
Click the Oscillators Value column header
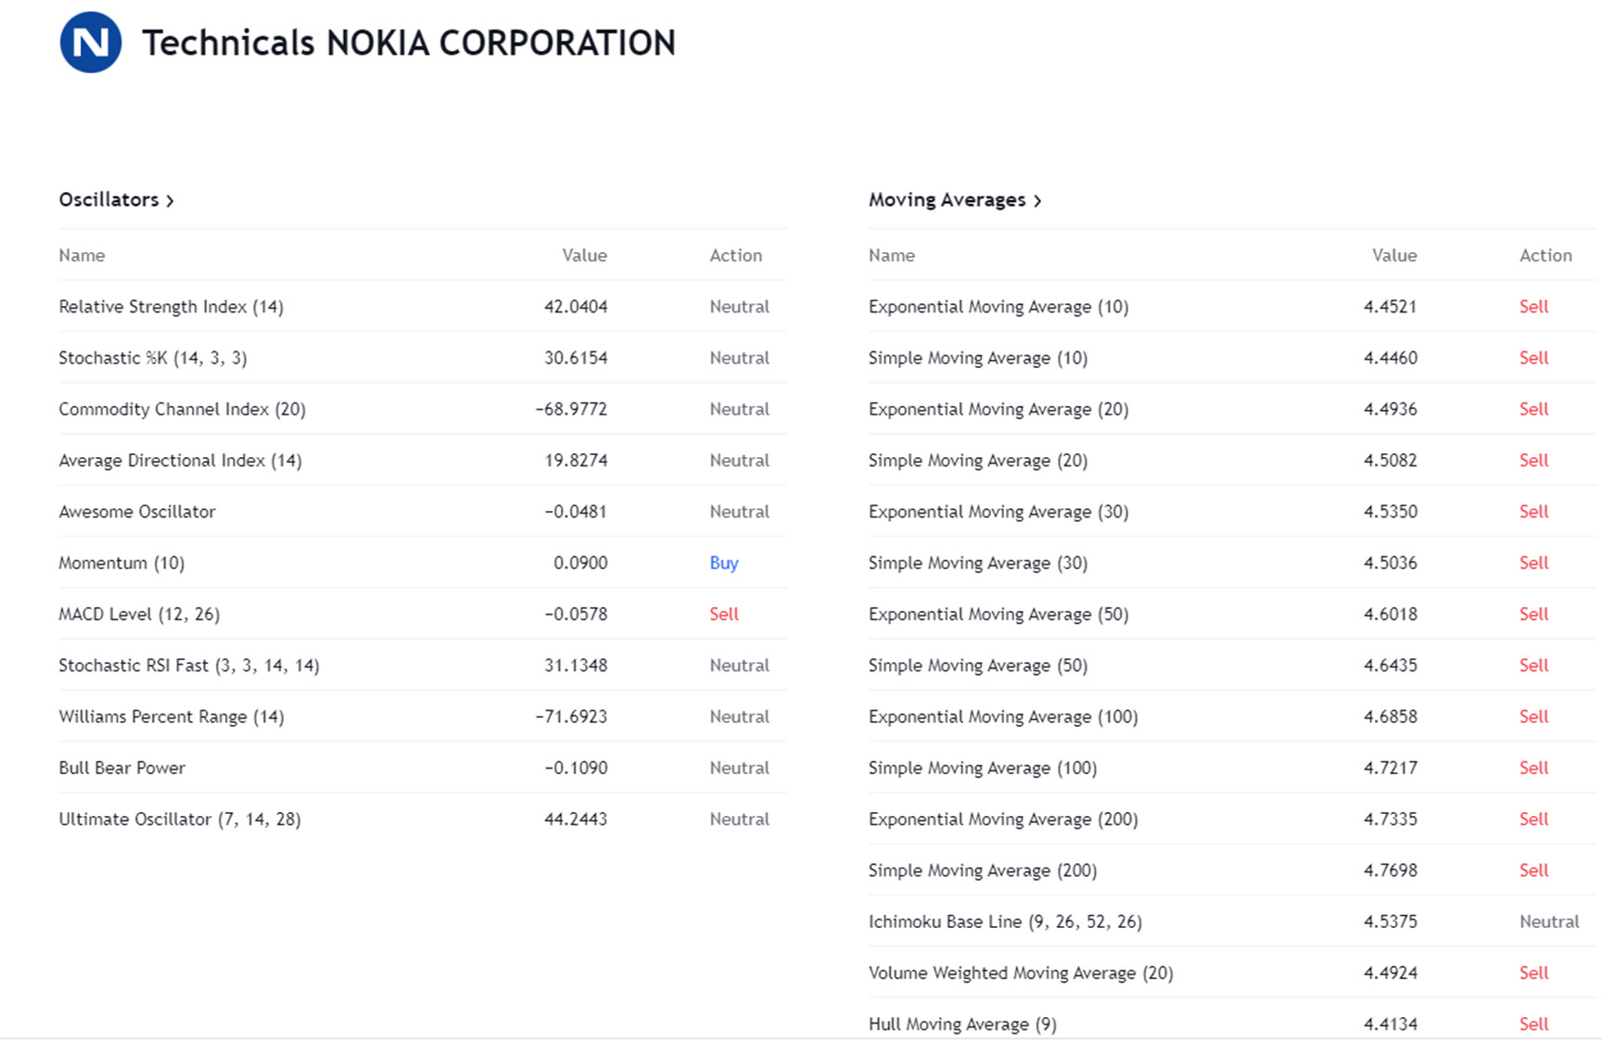584,255
